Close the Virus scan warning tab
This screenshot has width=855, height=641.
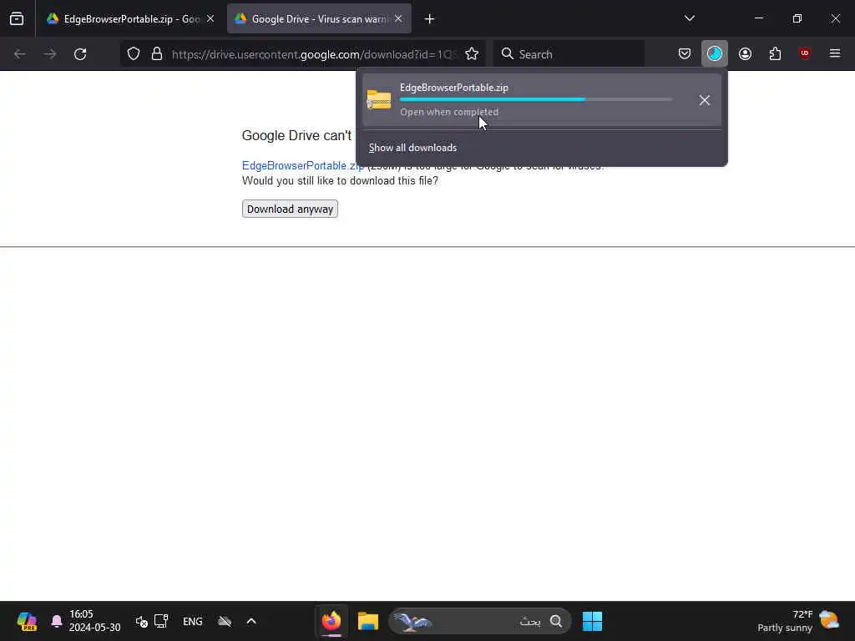tap(398, 19)
